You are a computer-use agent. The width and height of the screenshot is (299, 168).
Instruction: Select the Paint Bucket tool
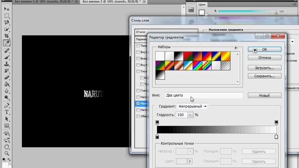coord(7,84)
